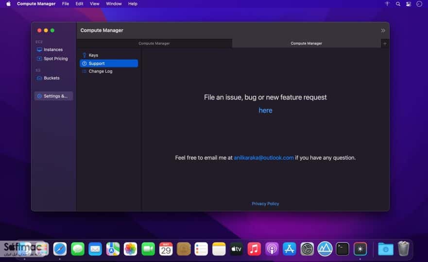Viewport: 428px width, 262px height.
Task: Close the Compute Manager window
Action: 39,31
